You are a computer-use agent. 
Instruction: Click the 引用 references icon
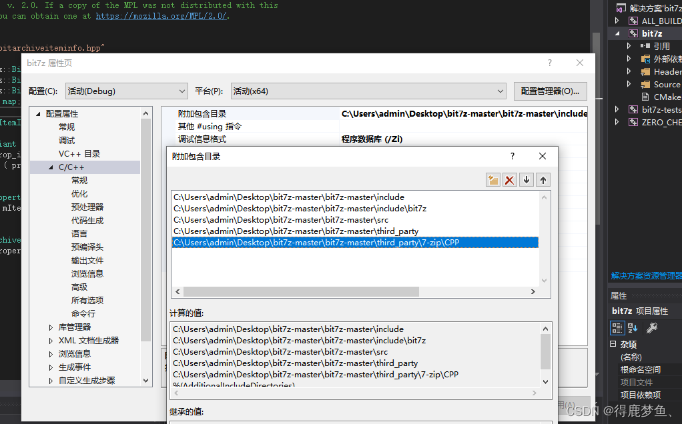point(645,46)
